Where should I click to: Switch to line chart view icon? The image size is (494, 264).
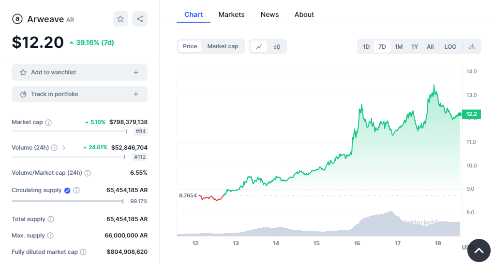[x=259, y=46]
